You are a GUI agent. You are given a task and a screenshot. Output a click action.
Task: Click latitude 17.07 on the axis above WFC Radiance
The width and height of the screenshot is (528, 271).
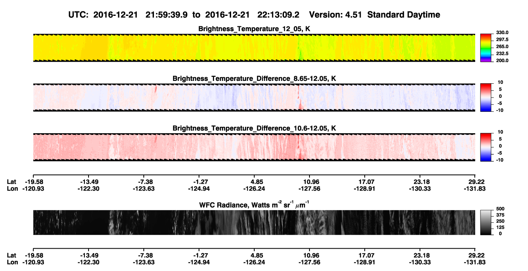(364, 182)
